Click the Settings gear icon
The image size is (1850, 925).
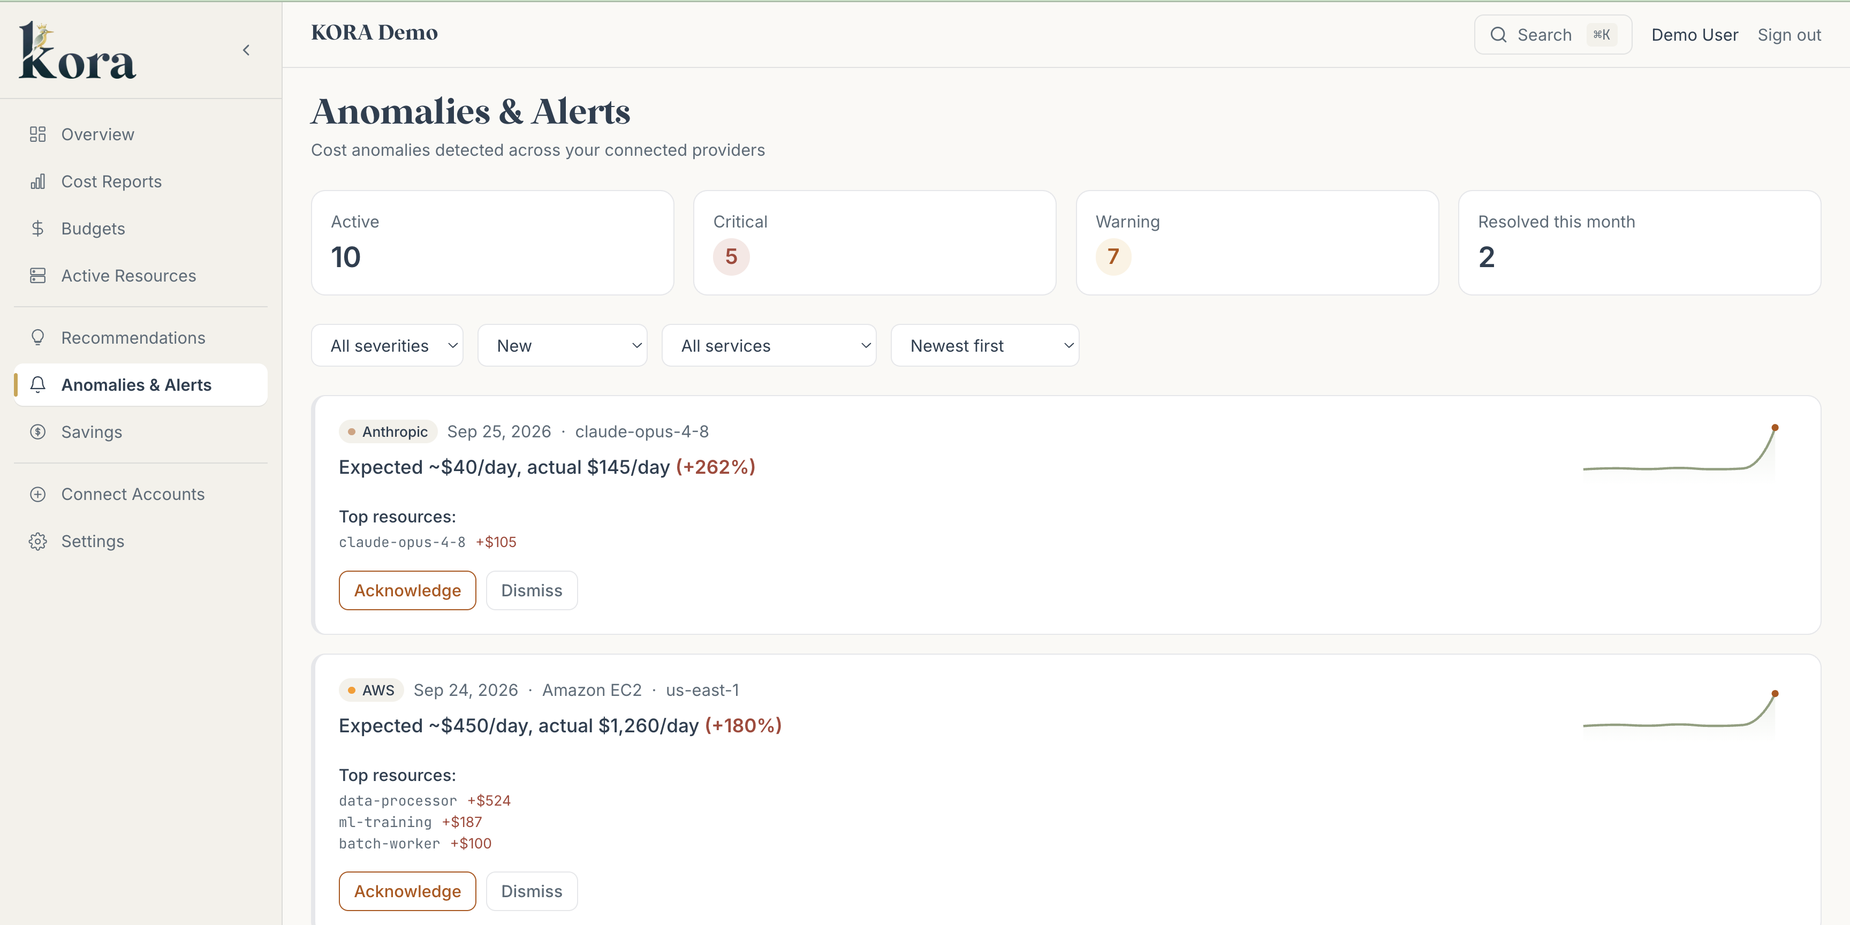(x=38, y=542)
